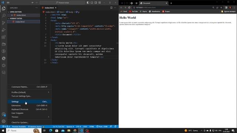
Task: Open VS Code hamburger application menu
Action: [x=8, y=3]
